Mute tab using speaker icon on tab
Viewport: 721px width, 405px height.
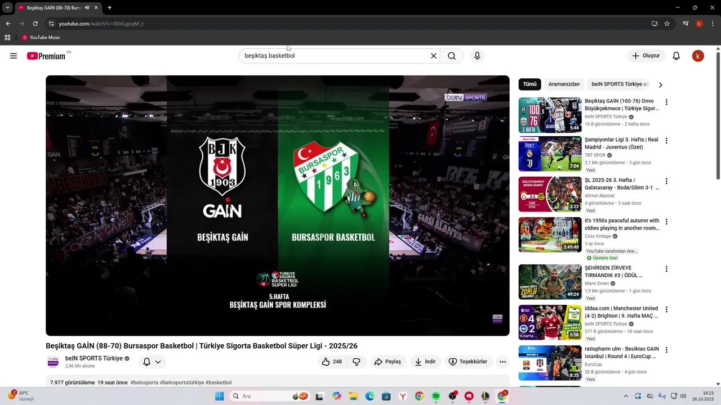point(87,8)
